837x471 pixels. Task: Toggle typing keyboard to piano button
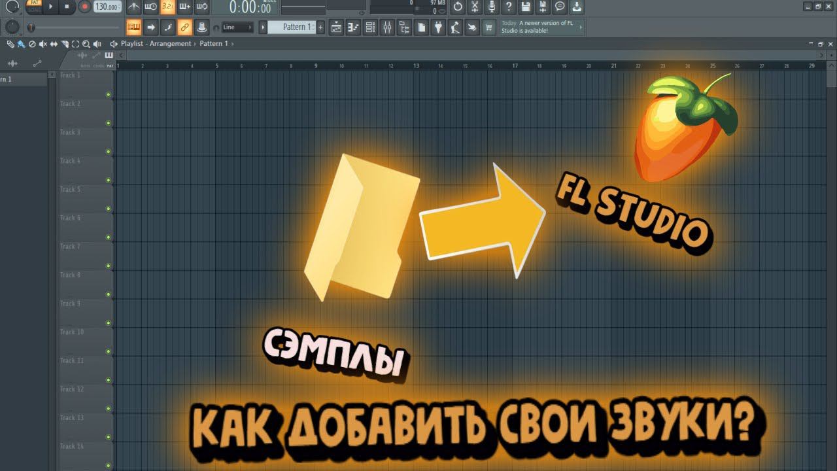coord(134,27)
